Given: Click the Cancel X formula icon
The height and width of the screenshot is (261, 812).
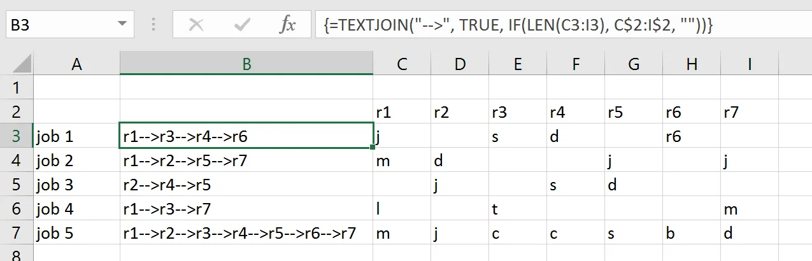Looking at the screenshot, I should (196, 25).
